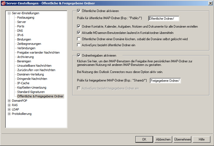Toggle 'Ordnerfreigaben aktivieren' checkbox
Image resolution: width=214 pixels, height=146 pixels.
click(x=79, y=55)
